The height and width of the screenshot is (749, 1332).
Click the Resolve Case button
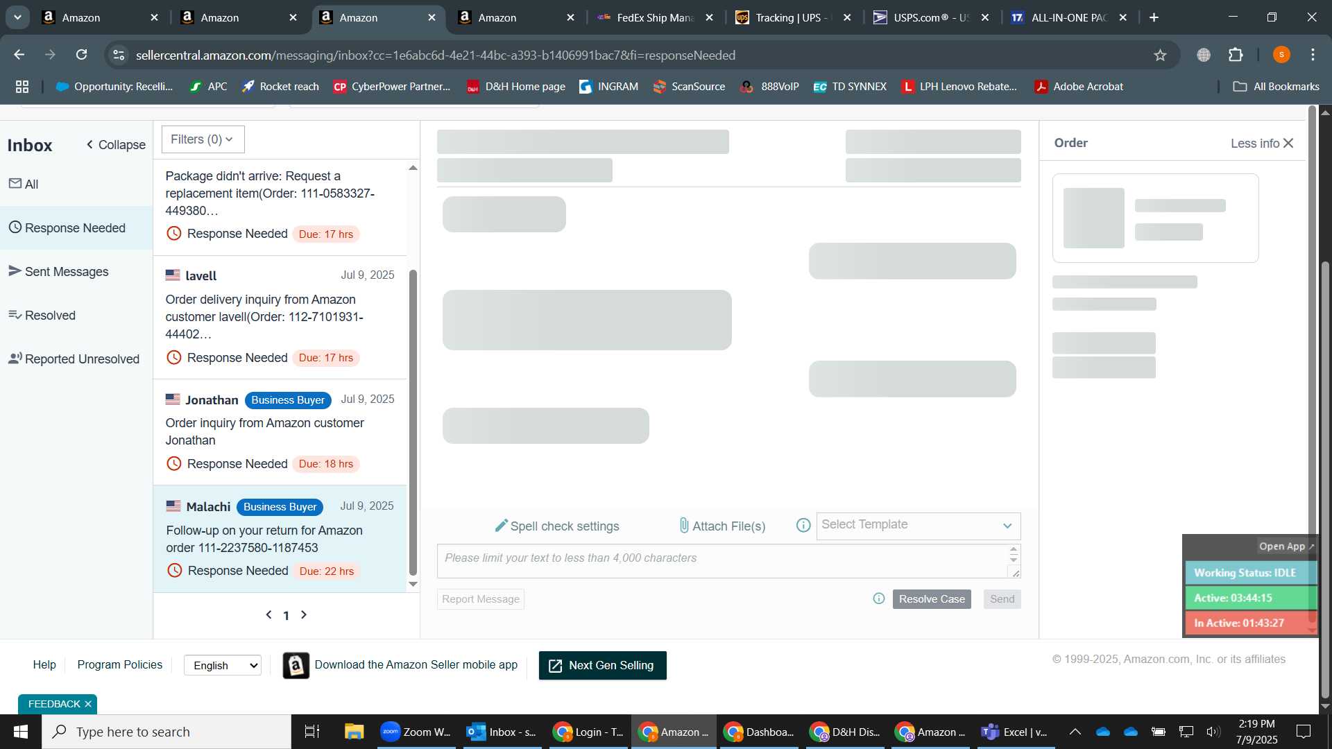click(931, 599)
